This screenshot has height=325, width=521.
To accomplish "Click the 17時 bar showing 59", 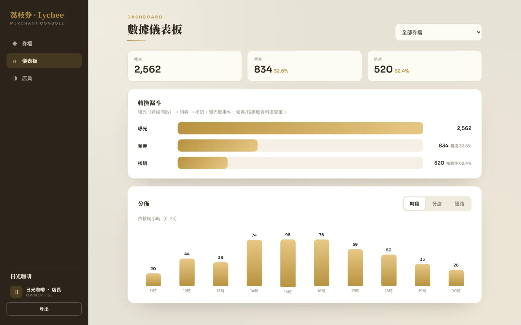I will tap(355, 268).
